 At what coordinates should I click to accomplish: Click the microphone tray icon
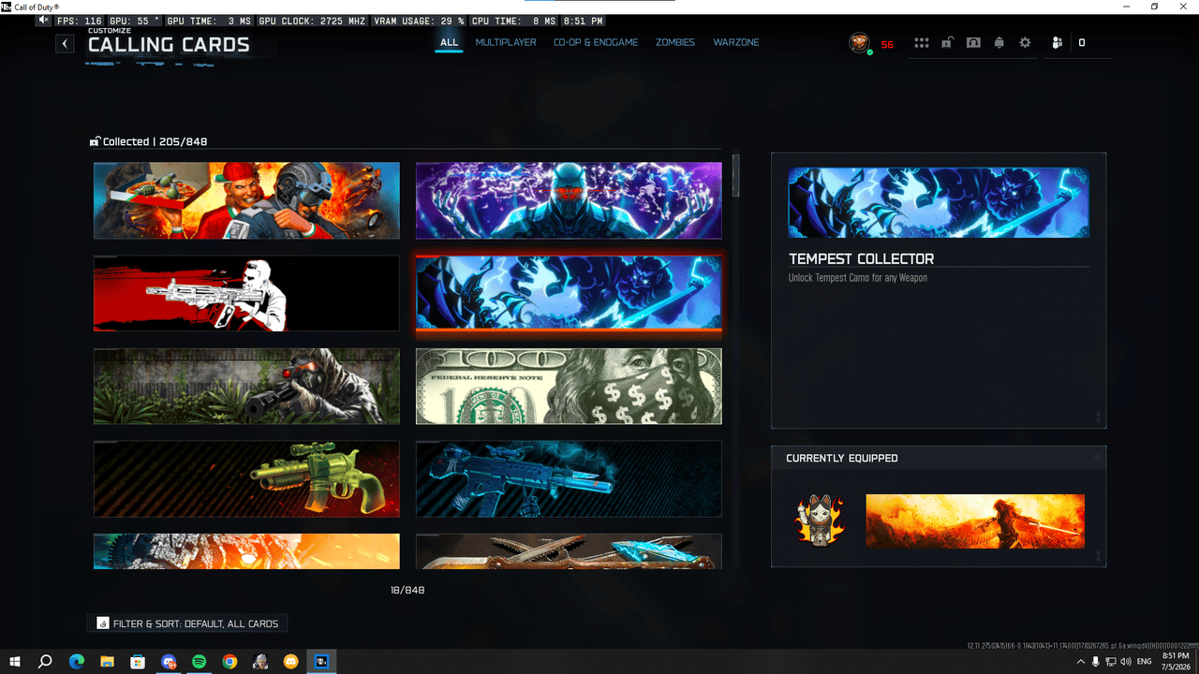(x=1096, y=662)
